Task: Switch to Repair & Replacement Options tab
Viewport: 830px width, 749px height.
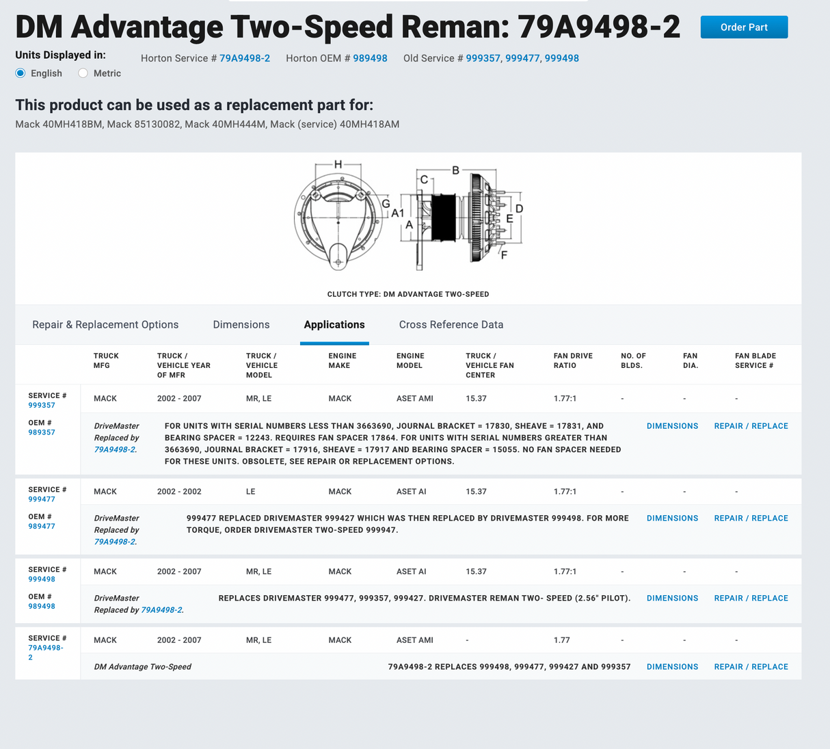Action: point(105,324)
